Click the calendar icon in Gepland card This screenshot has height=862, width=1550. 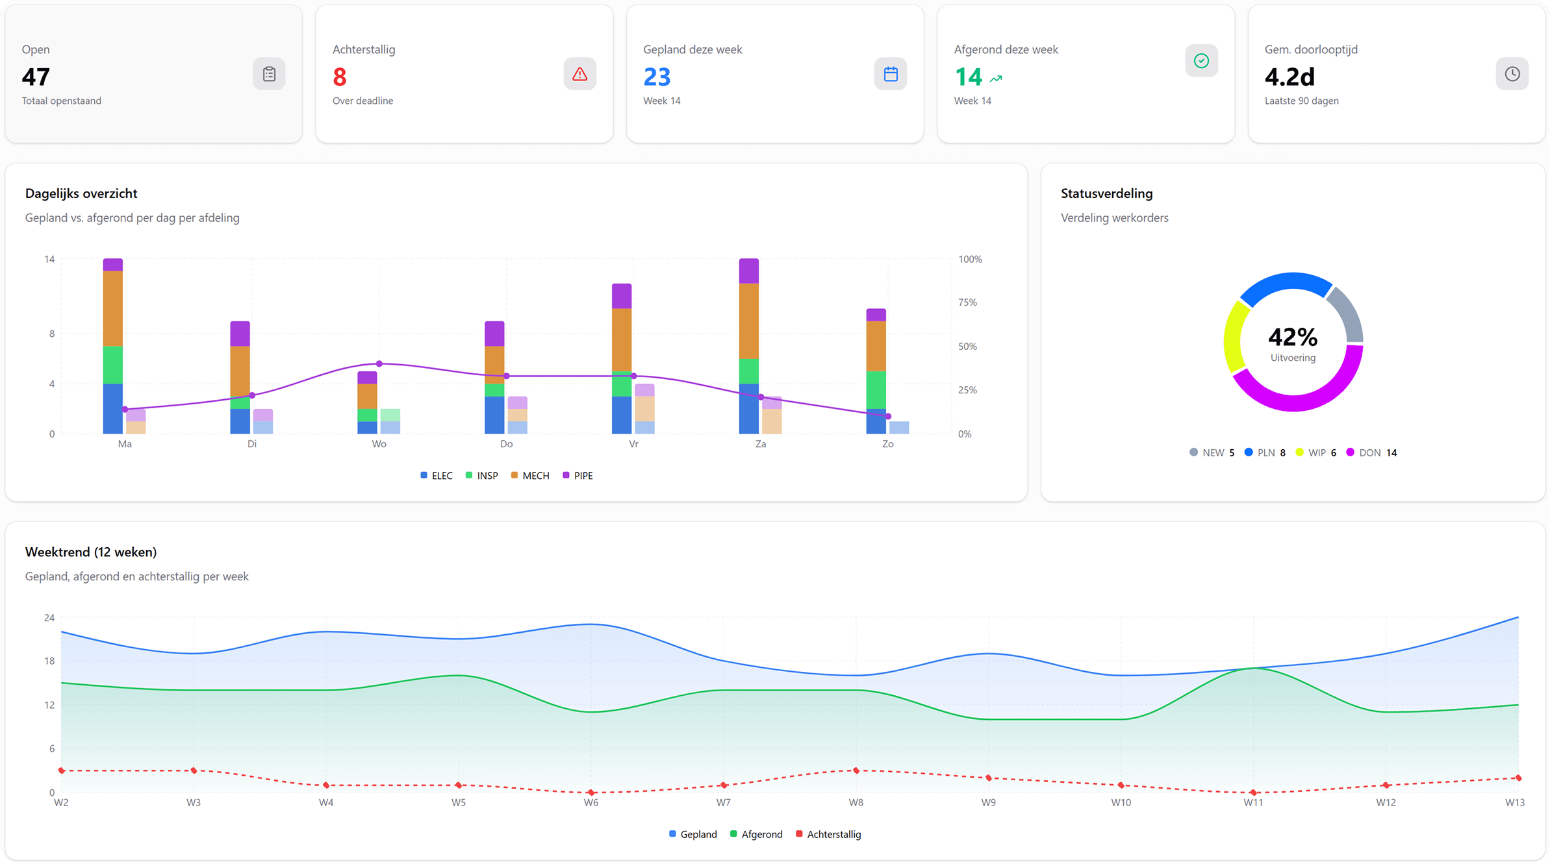coord(891,74)
